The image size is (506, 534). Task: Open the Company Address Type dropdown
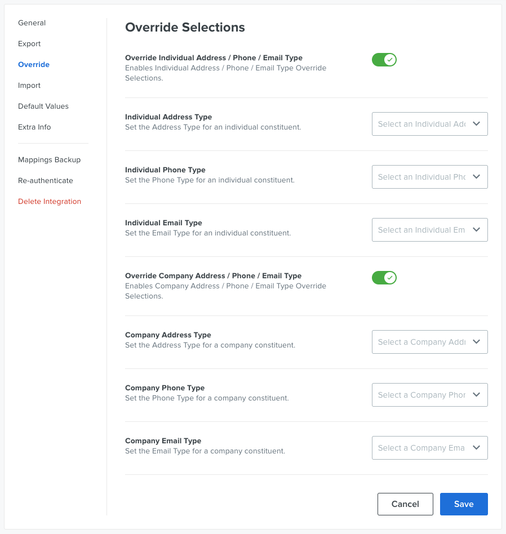tap(430, 342)
